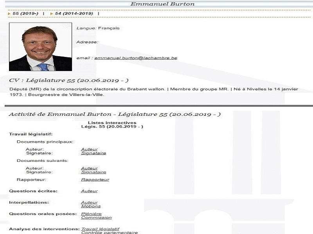The image size is (313, 234).
Task: Open legislature 54 (2014-2019) tab
Action: 74,14
